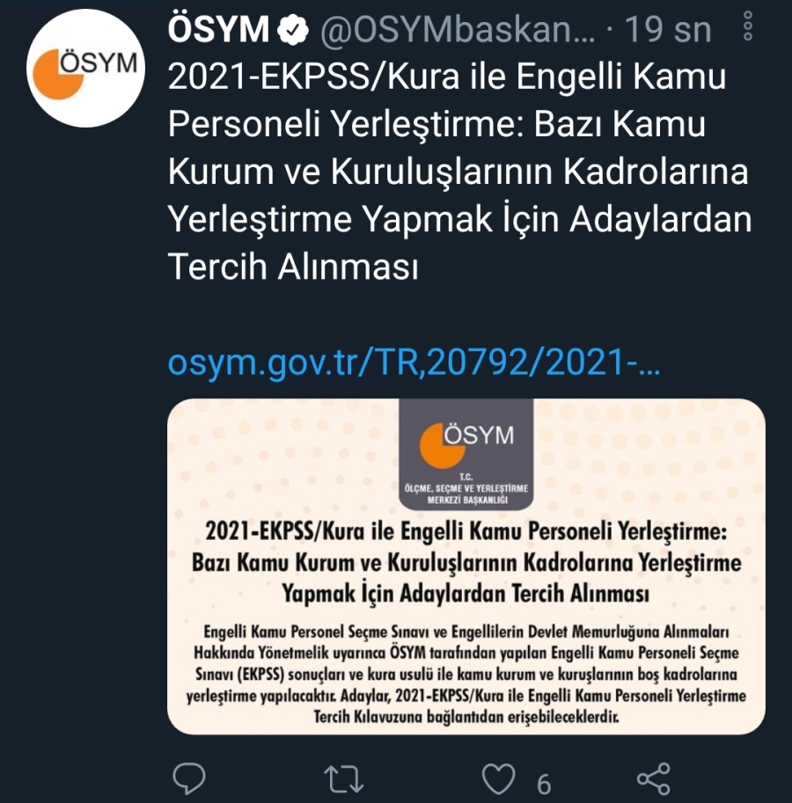The width and height of the screenshot is (792, 803).
Task: Open the three-dot tweet options menu
Action: (748, 26)
